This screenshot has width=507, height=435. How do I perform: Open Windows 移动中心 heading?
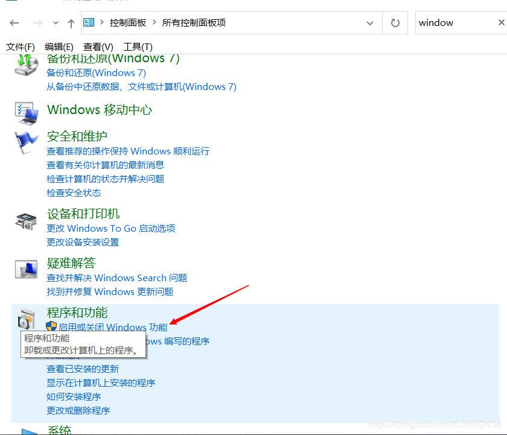[100, 110]
